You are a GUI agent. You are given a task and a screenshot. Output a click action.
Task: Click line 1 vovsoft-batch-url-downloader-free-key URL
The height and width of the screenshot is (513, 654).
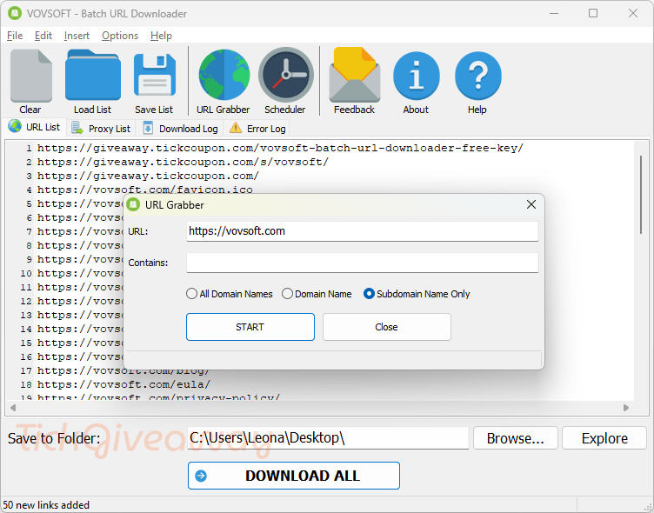pos(280,148)
